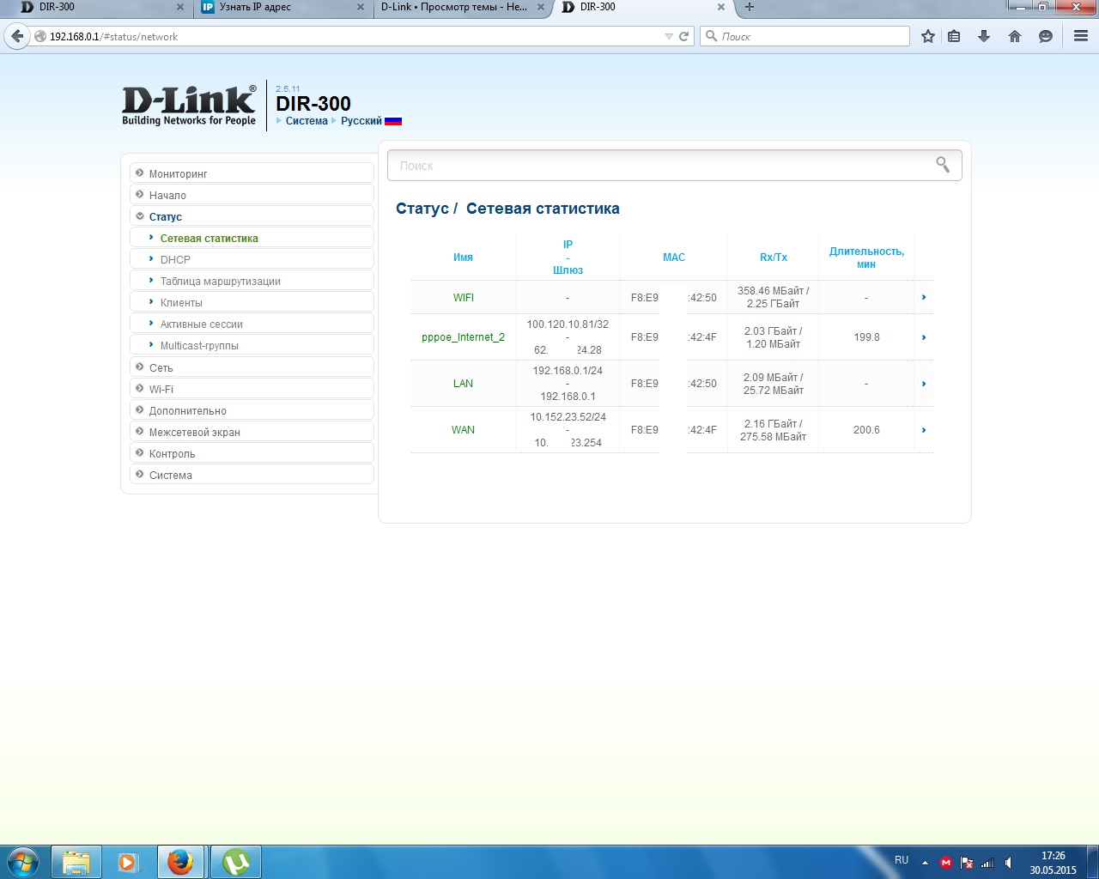Click the D-Link logo
Screen dimensions: 1099x879
coord(189,106)
